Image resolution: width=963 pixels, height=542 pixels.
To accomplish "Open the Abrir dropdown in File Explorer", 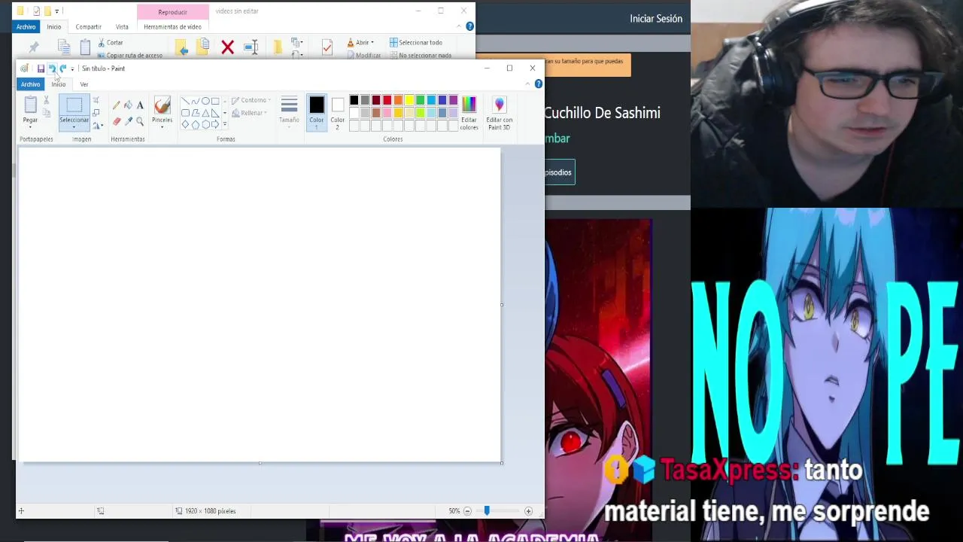I will [x=360, y=43].
